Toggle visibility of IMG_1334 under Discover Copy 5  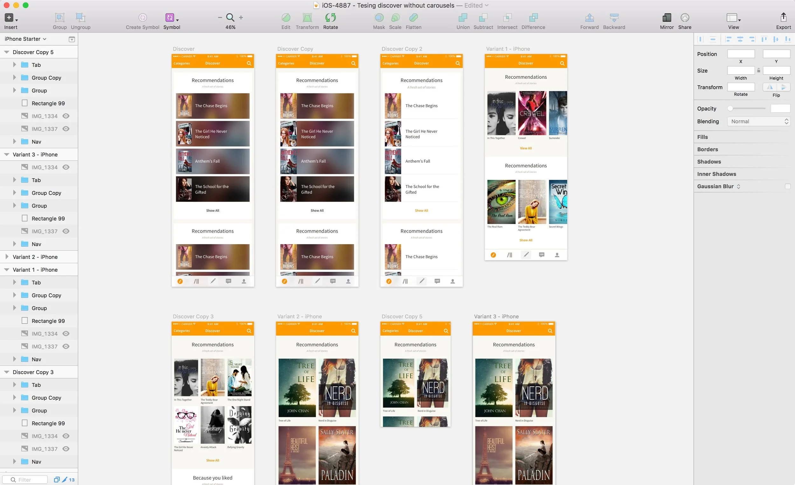click(66, 116)
